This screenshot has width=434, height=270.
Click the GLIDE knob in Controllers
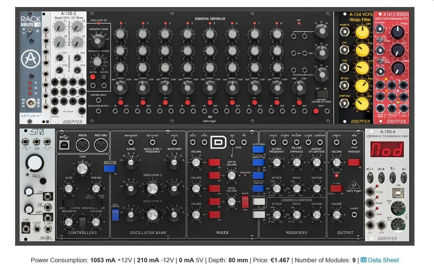click(x=69, y=188)
